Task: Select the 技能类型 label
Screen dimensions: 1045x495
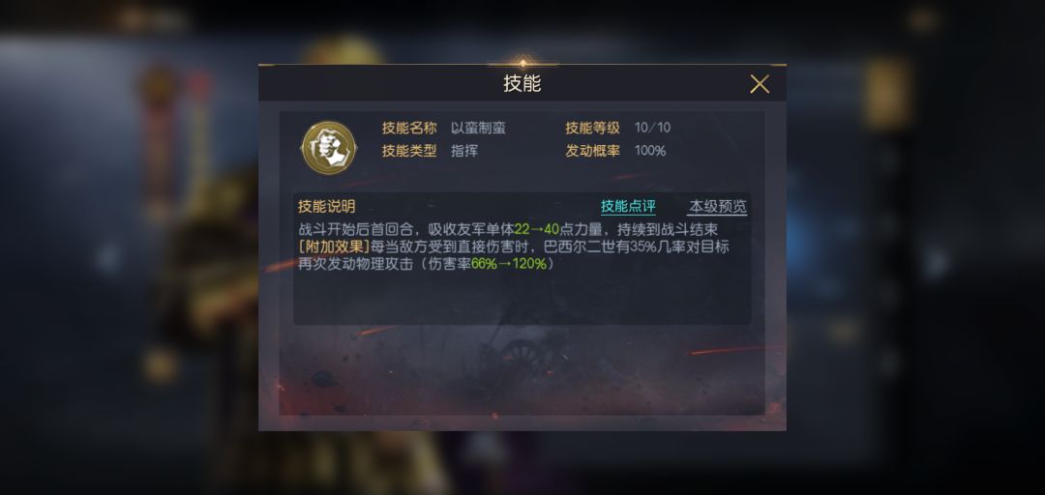Action: (x=409, y=151)
